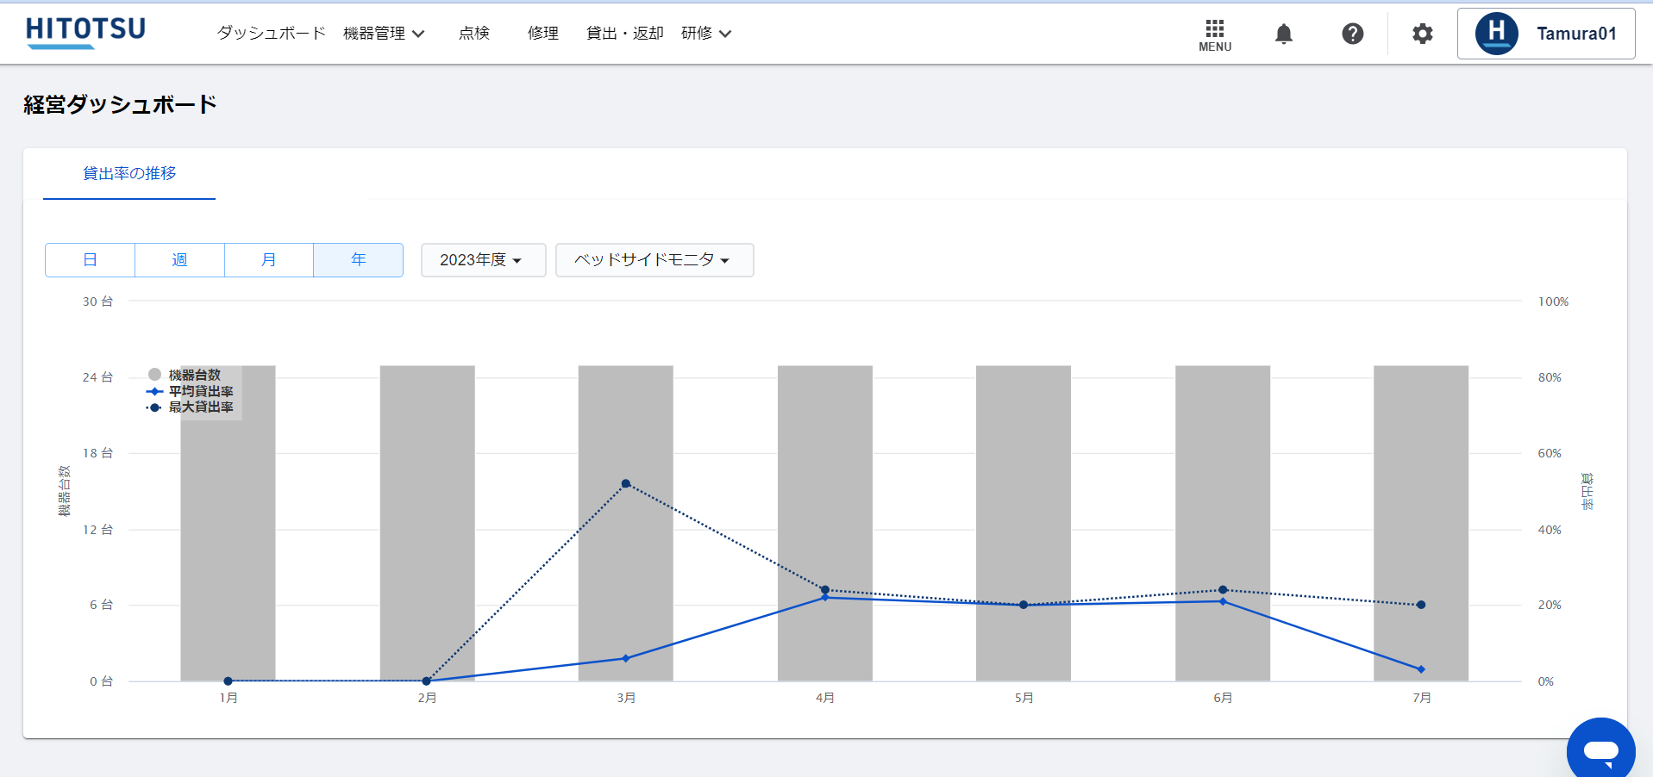Viewport: 1653px width, 777px height.
Task: Select the 貸出率の推移 tab
Action: coord(129,174)
